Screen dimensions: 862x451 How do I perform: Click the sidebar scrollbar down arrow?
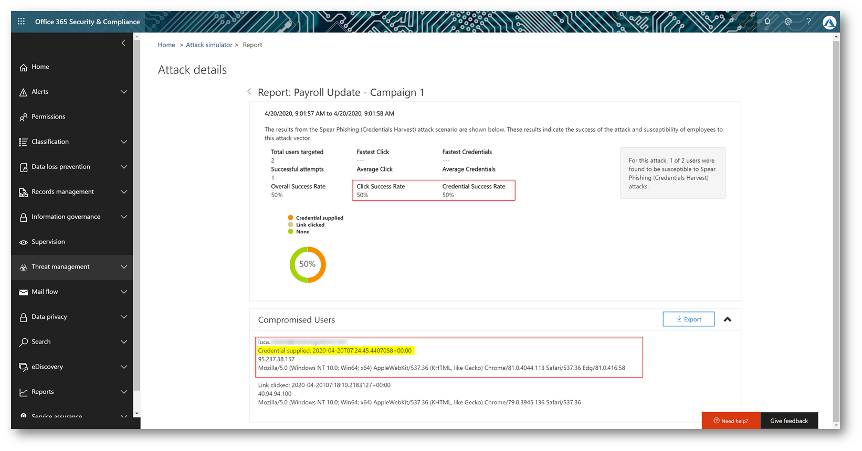tap(137, 413)
